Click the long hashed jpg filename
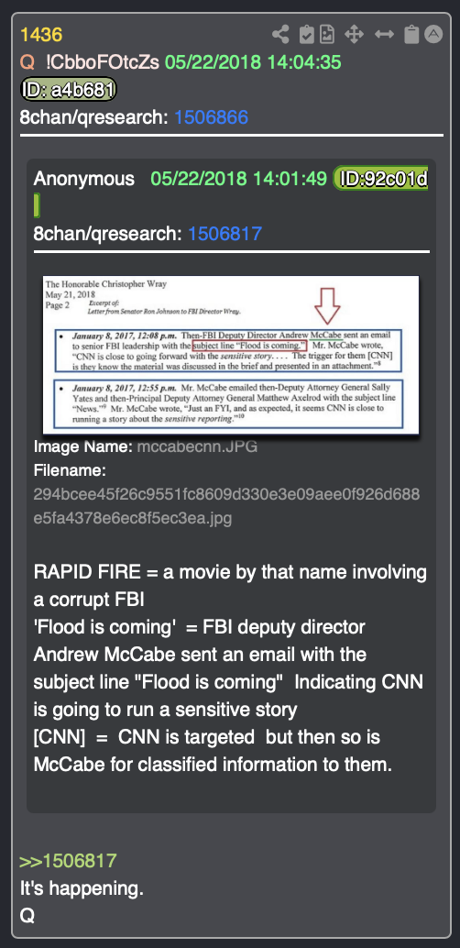 226,506
